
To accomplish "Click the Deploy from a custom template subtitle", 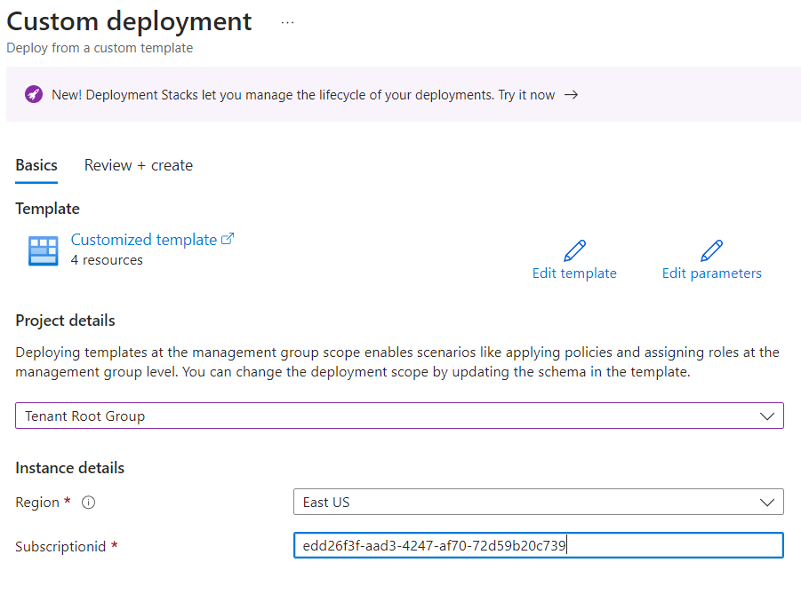I will click(100, 48).
